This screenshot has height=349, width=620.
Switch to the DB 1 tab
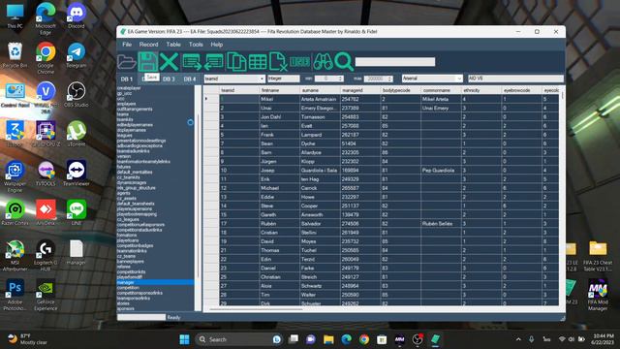[x=127, y=79]
